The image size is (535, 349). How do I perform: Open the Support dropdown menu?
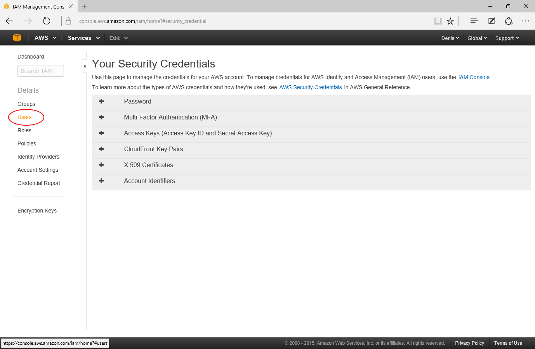point(507,38)
